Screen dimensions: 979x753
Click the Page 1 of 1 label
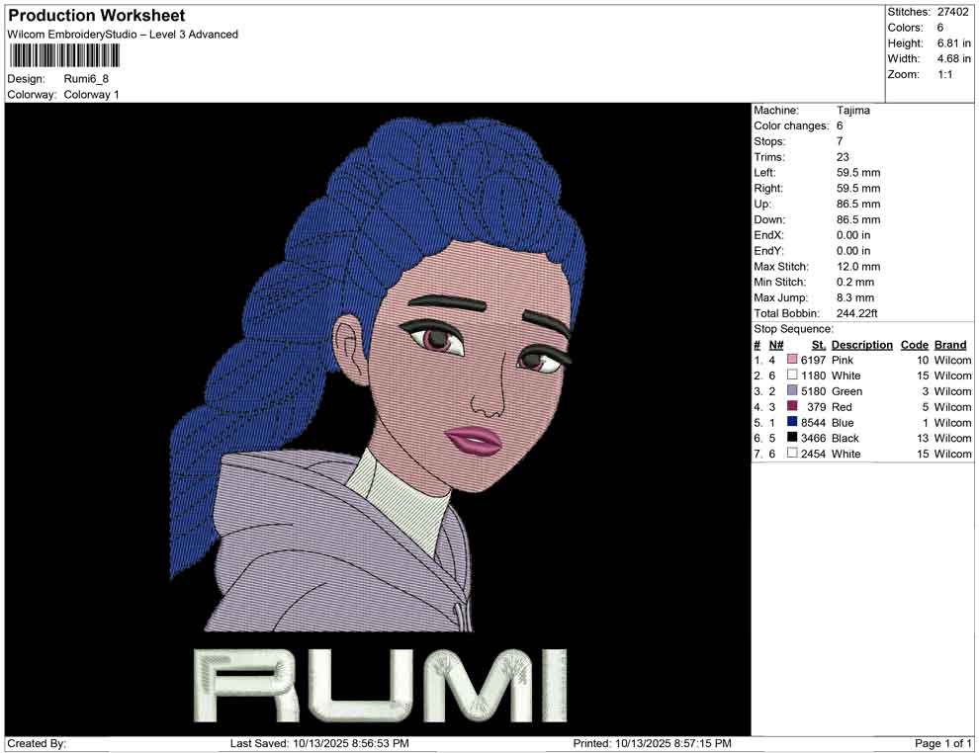pyautogui.click(x=942, y=743)
